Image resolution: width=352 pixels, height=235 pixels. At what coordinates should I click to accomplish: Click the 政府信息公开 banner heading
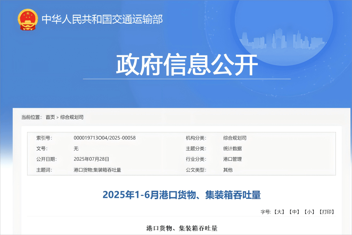click(x=187, y=65)
